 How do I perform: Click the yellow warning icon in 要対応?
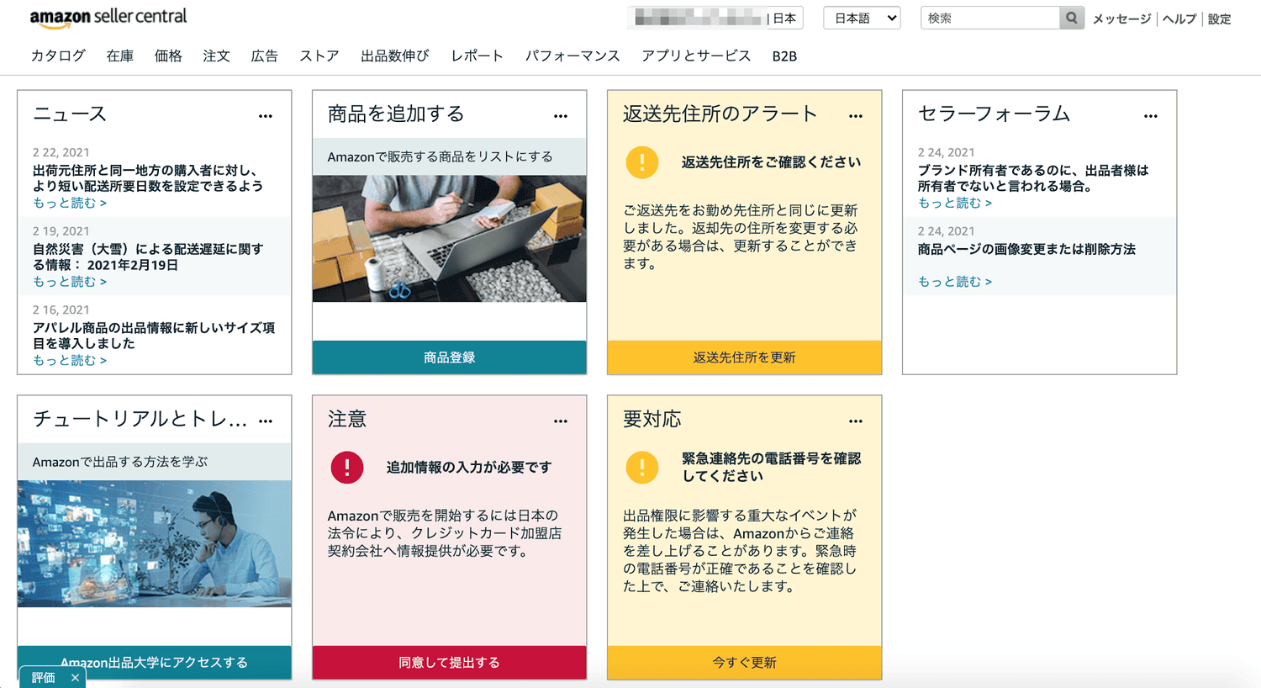(642, 468)
